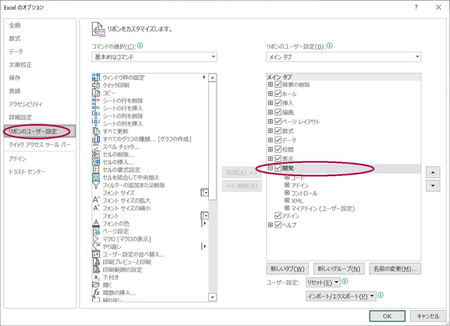The height and width of the screenshot is (326, 450).
Task: Click the 新しいタブ button
Action: pos(287,268)
